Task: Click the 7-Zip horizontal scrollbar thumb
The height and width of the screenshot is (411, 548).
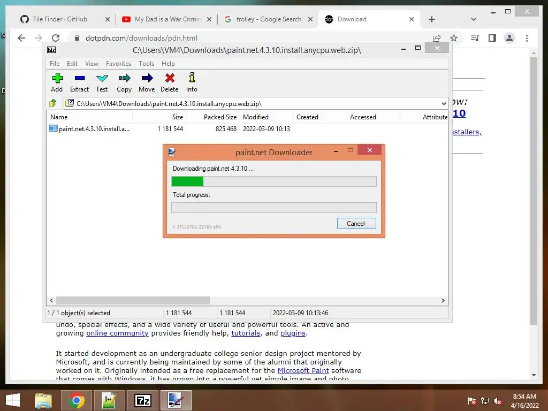Action: 133,301
